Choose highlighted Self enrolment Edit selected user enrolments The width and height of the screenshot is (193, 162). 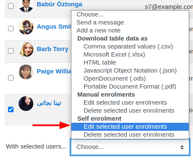(130, 127)
